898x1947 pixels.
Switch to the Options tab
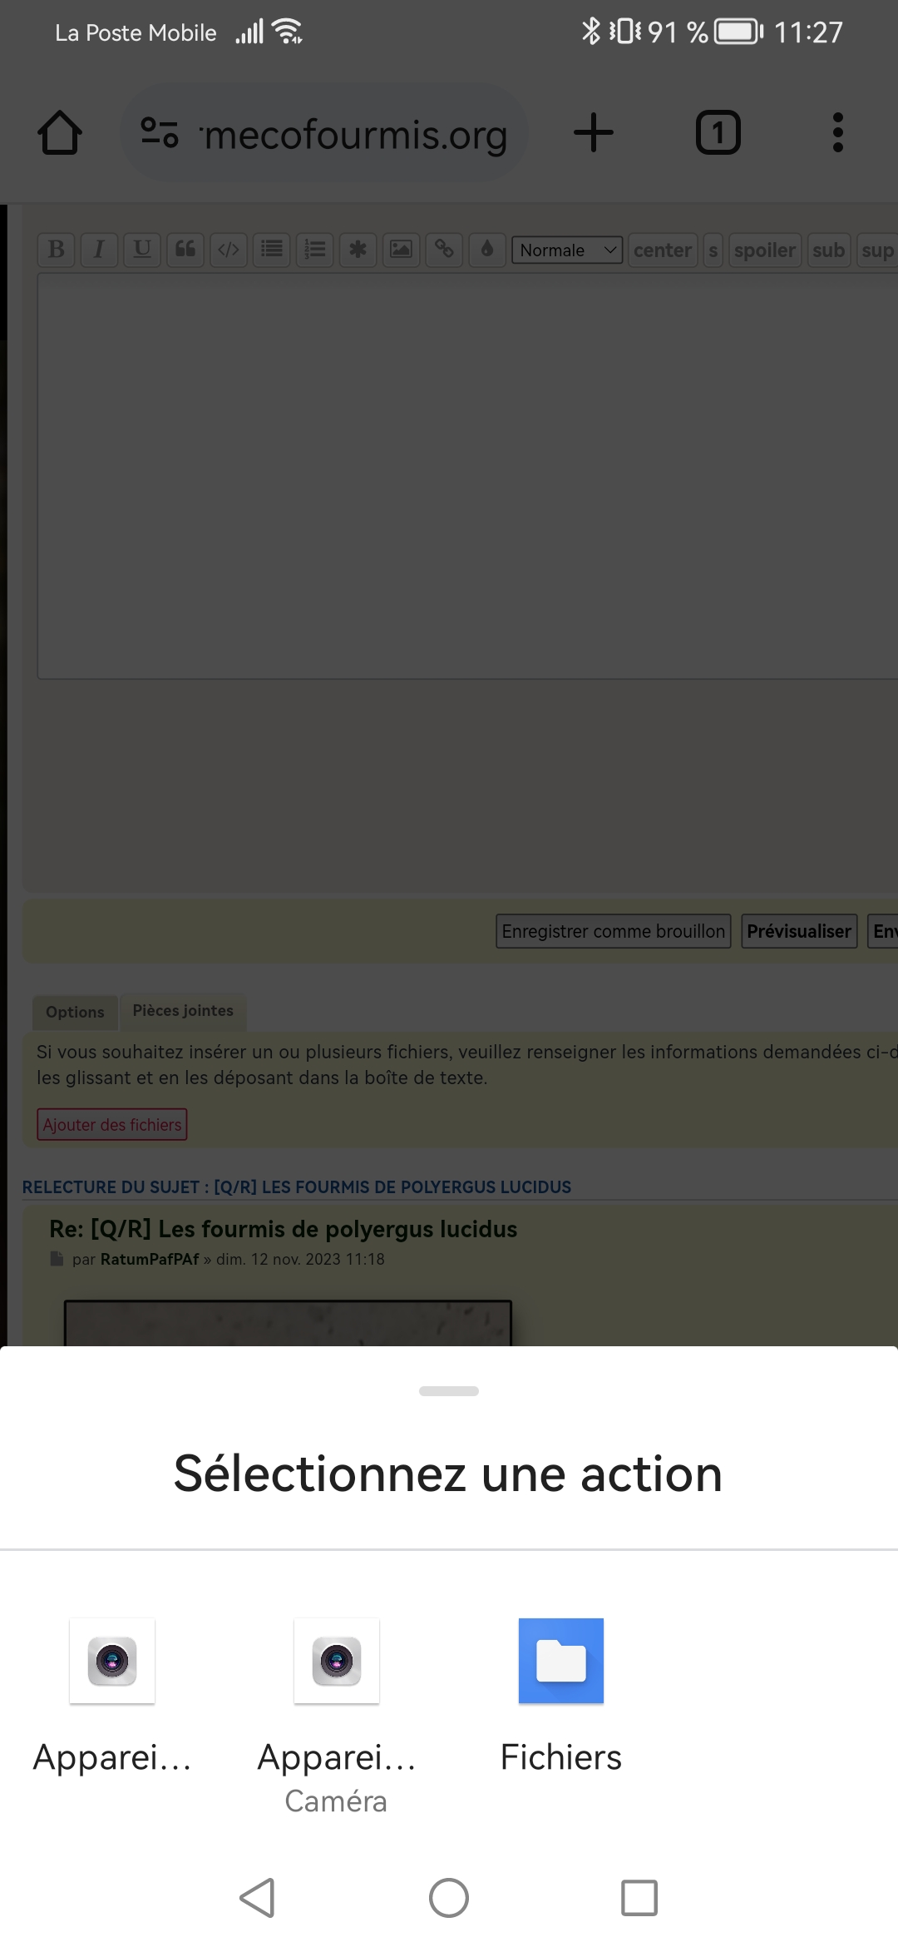(x=75, y=1012)
